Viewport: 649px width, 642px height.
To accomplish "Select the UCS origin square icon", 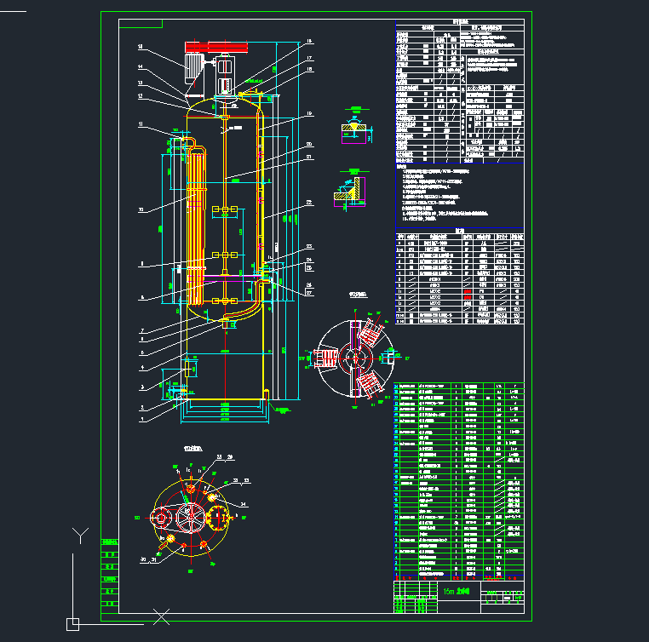I will (x=74, y=621).
